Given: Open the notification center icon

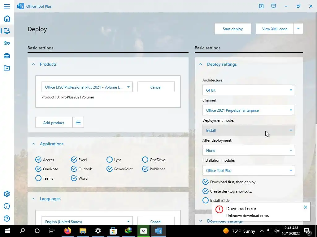Looking at the screenshot, I should tap(307, 231).
